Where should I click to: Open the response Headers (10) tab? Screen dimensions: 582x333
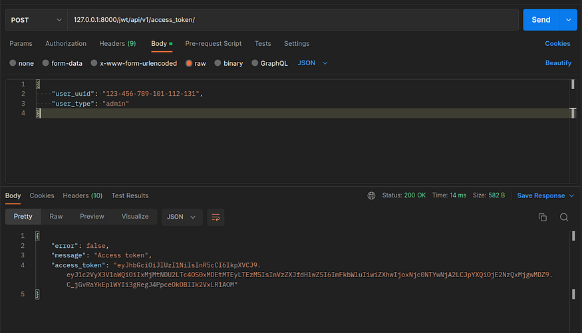pos(82,196)
